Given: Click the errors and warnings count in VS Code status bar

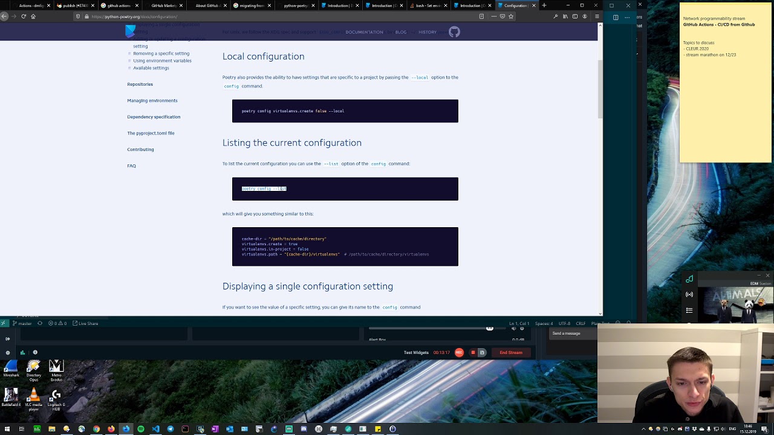Looking at the screenshot, I should point(57,323).
